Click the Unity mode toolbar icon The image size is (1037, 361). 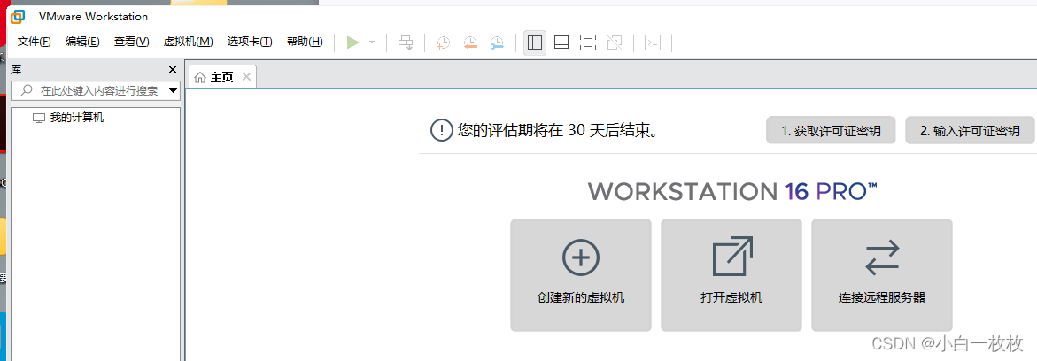pyautogui.click(x=615, y=43)
